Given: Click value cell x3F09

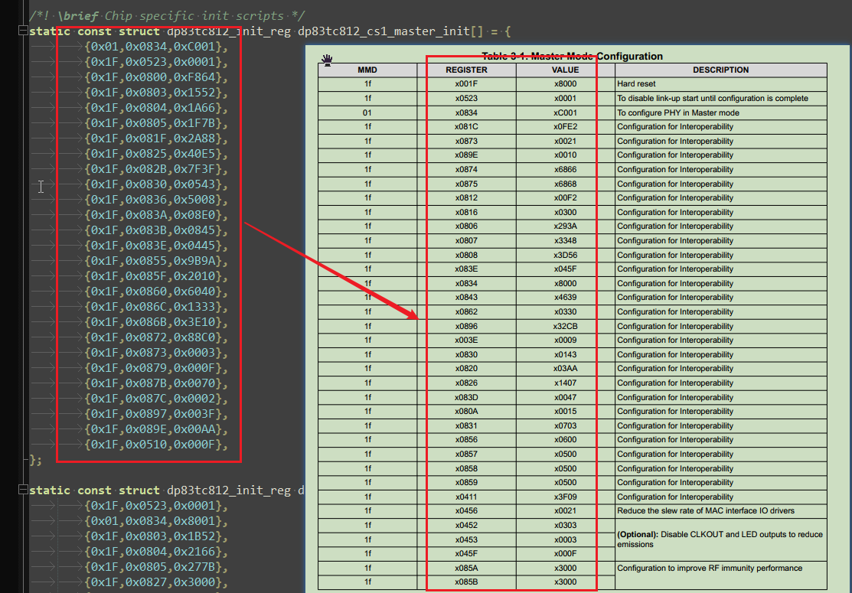Looking at the screenshot, I should 565,497.
